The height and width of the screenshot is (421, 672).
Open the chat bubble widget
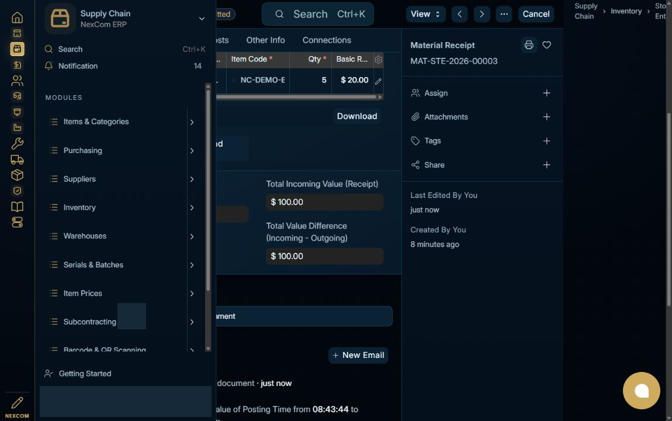pos(641,391)
